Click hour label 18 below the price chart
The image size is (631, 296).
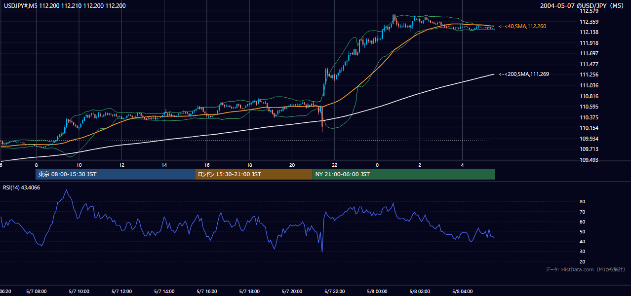(x=249, y=165)
